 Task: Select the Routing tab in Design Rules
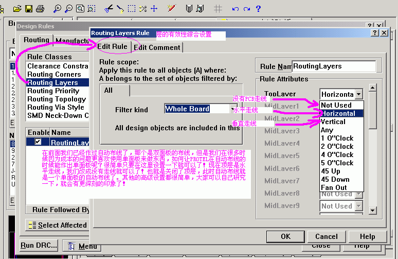(37, 40)
